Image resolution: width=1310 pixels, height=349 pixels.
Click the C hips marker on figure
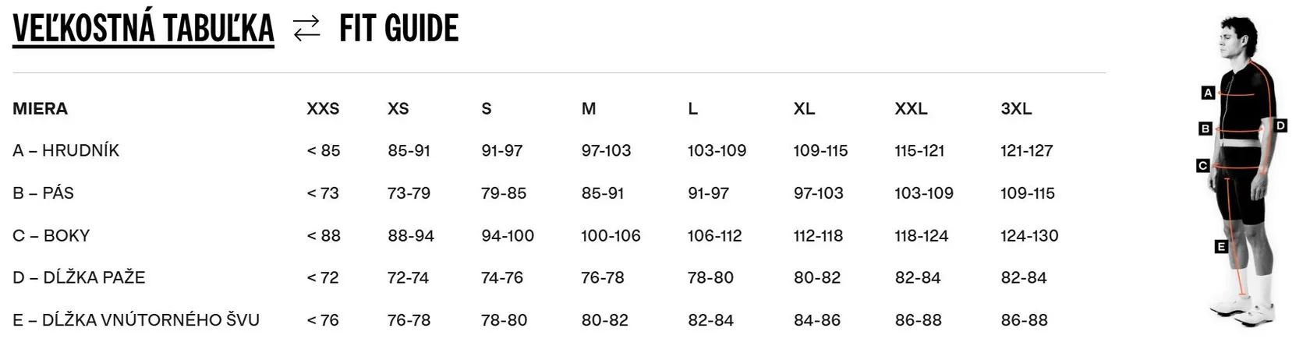tap(1202, 165)
